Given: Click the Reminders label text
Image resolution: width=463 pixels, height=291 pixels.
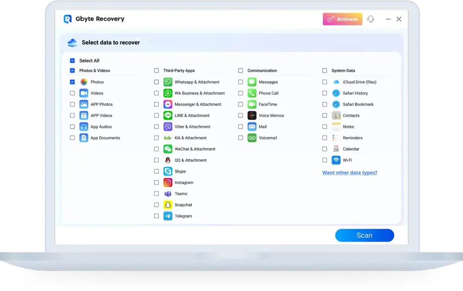Looking at the screenshot, I should point(352,138).
